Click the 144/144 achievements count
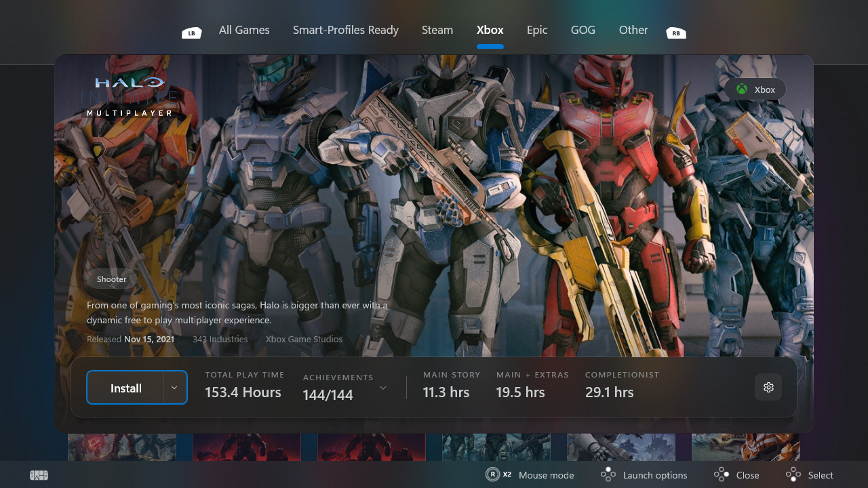Image resolution: width=868 pixels, height=488 pixels. pyautogui.click(x=328, y=395)
